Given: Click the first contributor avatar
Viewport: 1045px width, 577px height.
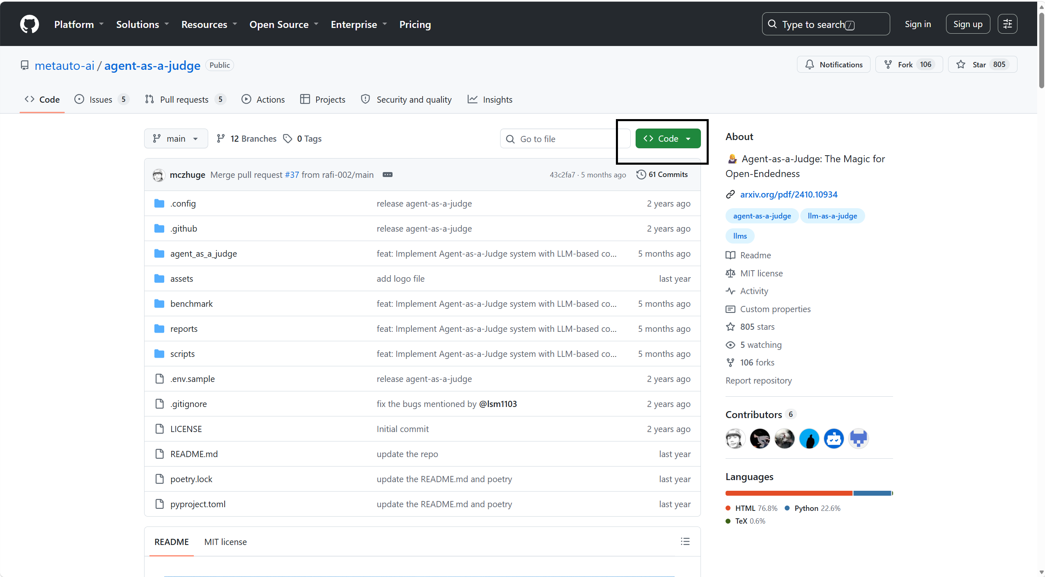Looking at the screenshot, I should [x=735, y=439].
